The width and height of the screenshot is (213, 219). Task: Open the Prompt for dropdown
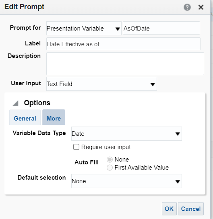click(84, 29)
